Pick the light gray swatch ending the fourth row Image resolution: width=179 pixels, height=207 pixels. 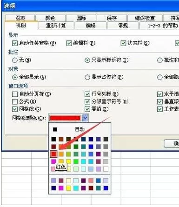pos(106,161)
